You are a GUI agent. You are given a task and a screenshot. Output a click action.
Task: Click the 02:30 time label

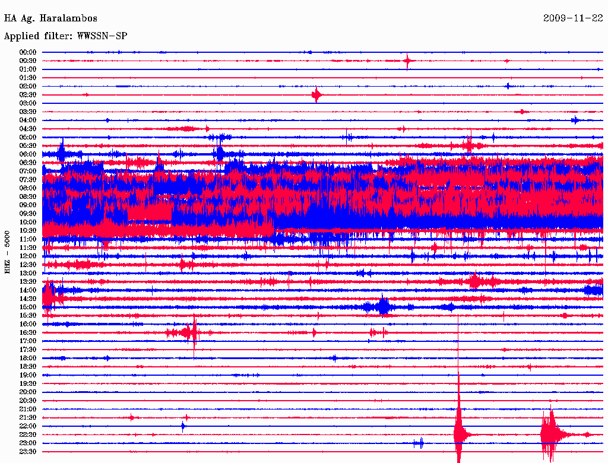point(28,95)
